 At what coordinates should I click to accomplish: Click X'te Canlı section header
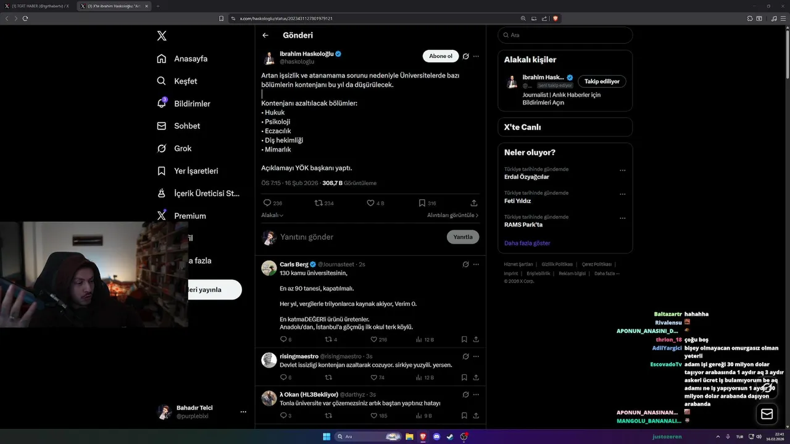(x=523, y=127)
